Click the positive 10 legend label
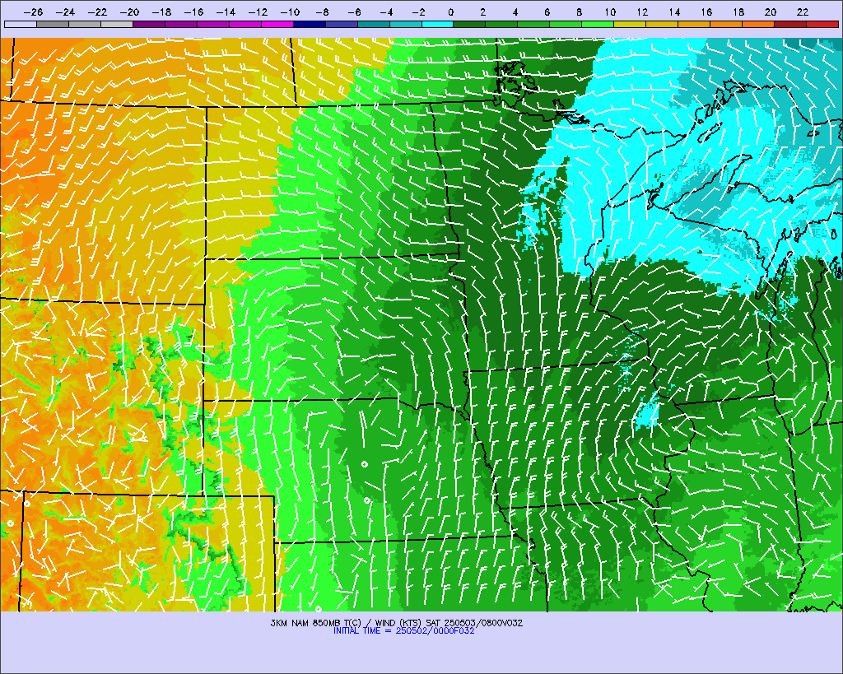 point(610,12)
